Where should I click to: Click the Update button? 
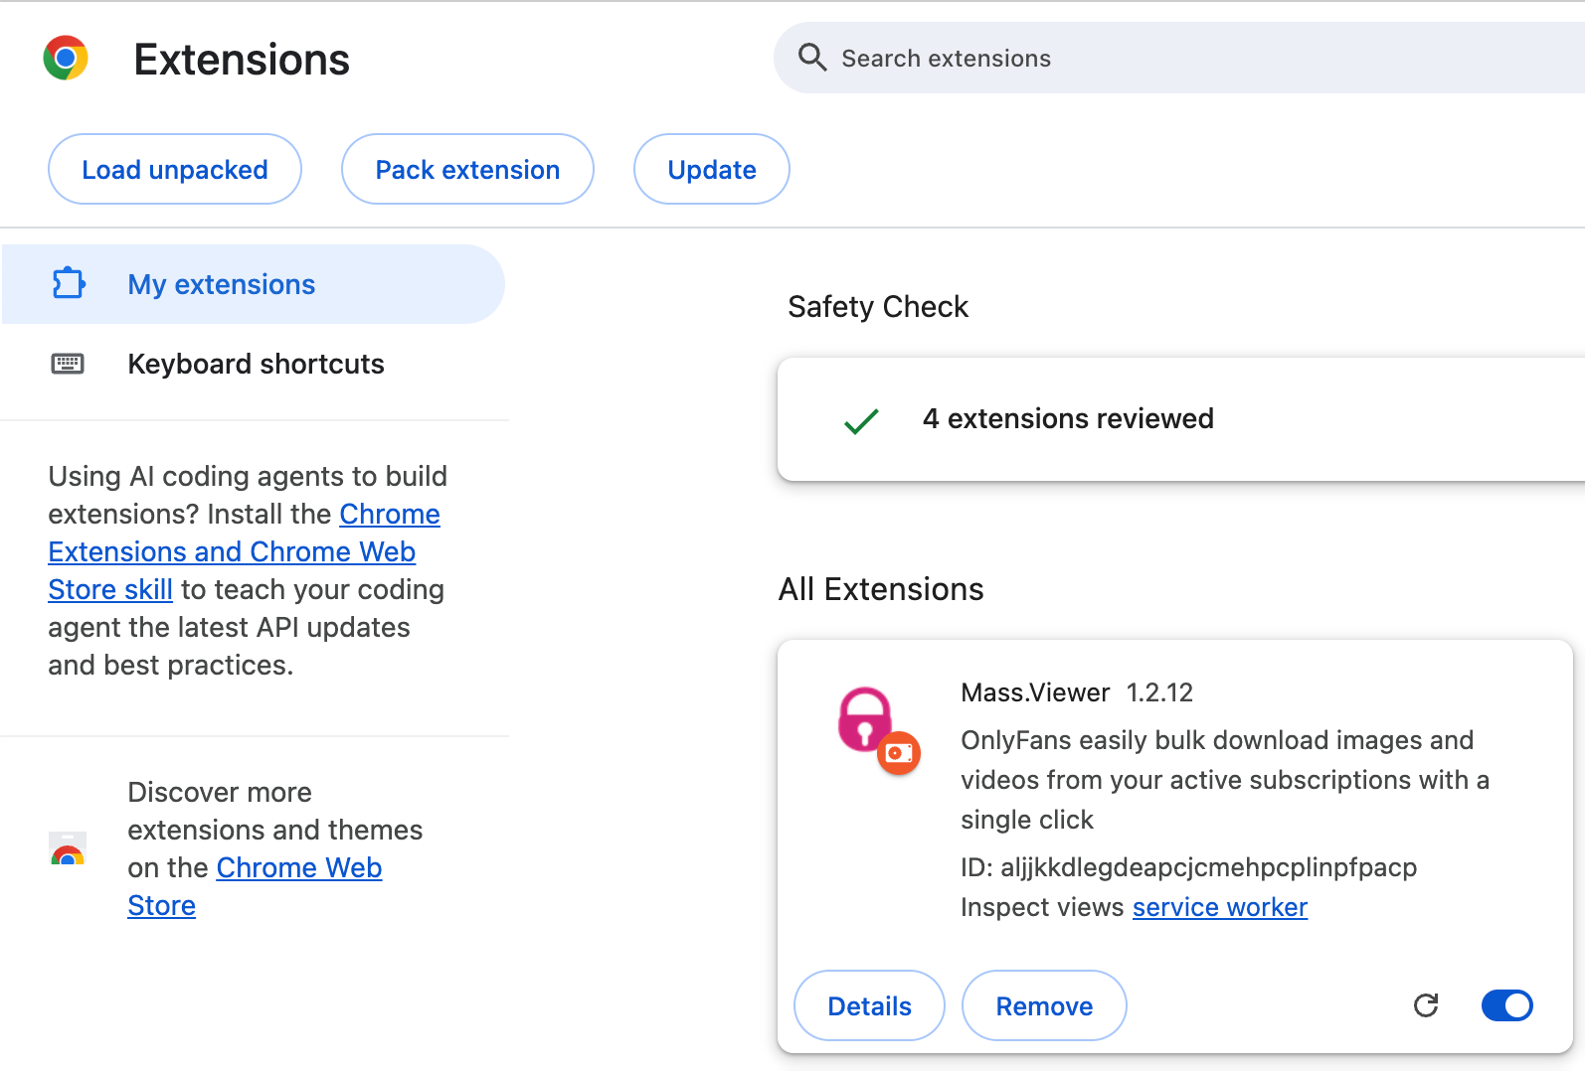[712, 169]
